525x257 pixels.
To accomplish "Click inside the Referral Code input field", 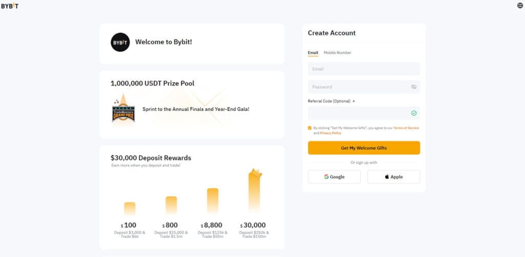I will point(364,113).
